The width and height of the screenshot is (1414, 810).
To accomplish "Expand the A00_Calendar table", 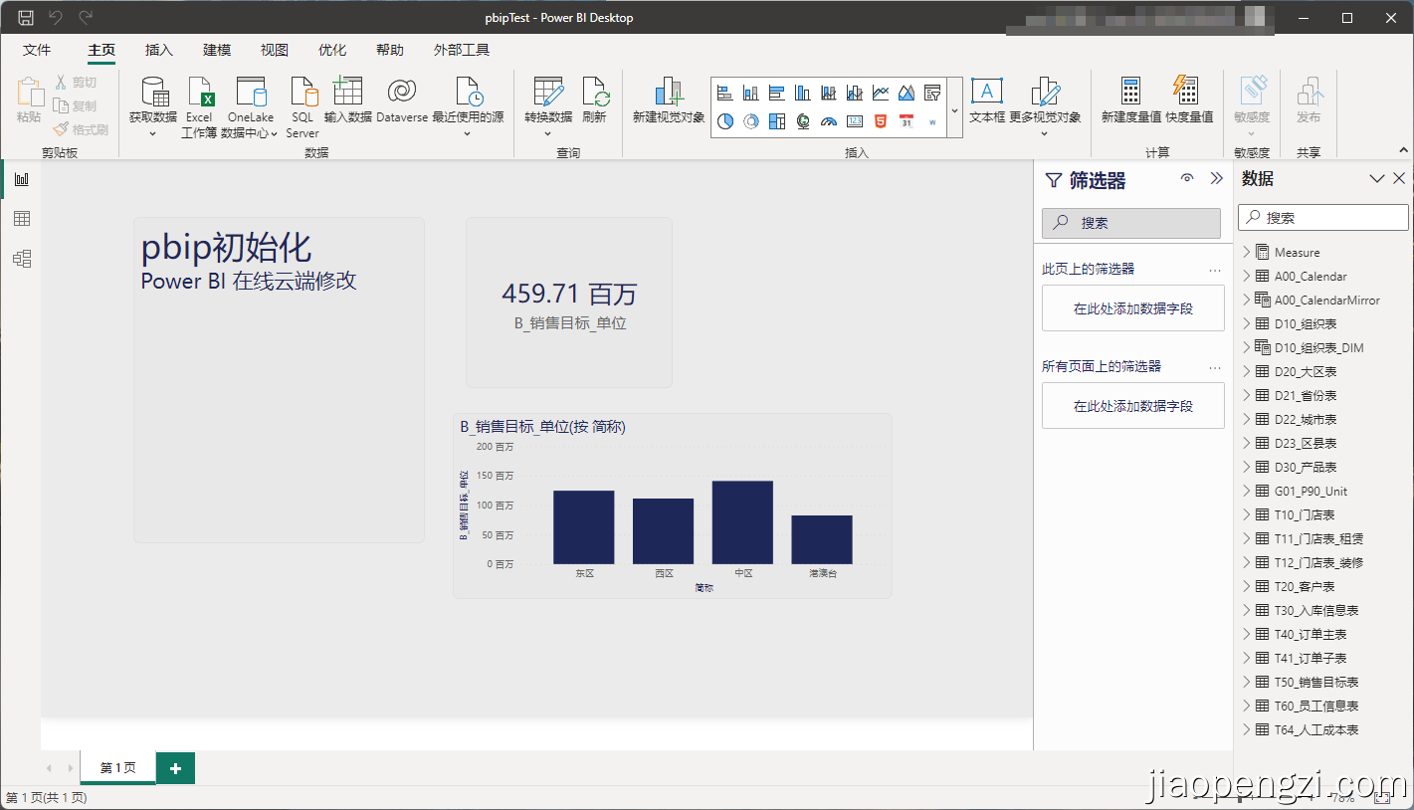I will pyautogui.click(x=1247, y=277).
